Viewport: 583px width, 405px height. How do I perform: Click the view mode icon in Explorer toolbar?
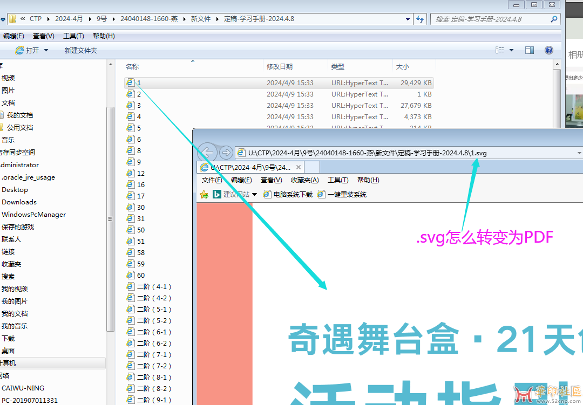point(500,50)
